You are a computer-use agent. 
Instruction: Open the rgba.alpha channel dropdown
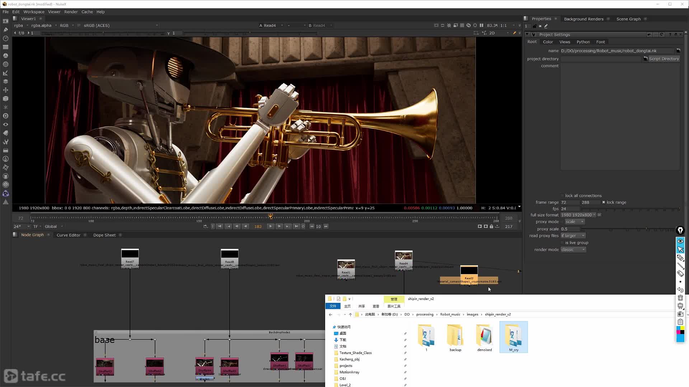point(44,25)
